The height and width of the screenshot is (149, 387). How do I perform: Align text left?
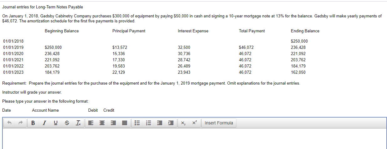(90, 123)
